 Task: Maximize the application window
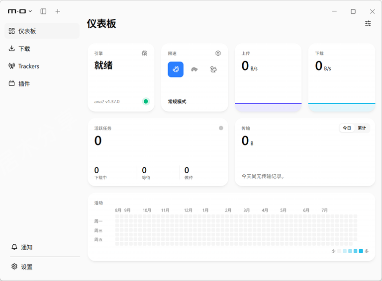(353, 11)
